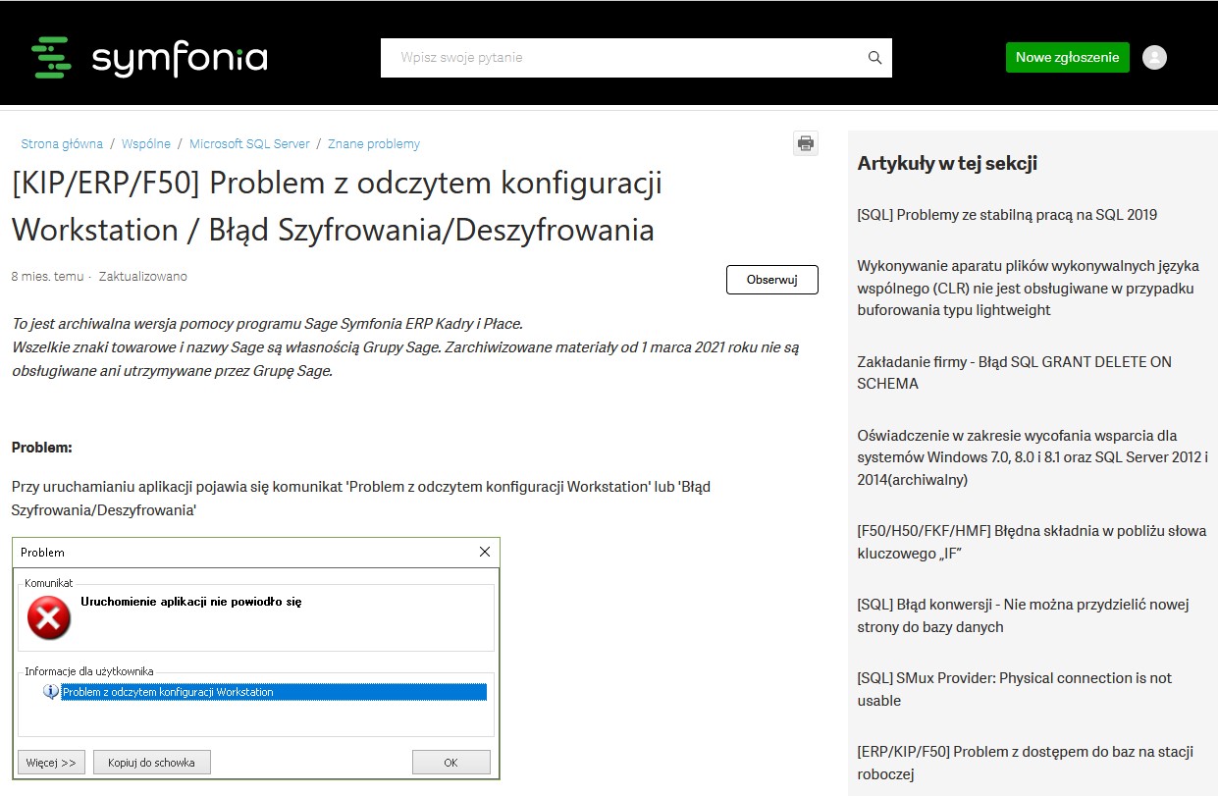Go to Strona główna breadcrumb
1218x796 pixels.
pyautogui.click(x=62, y=143)
